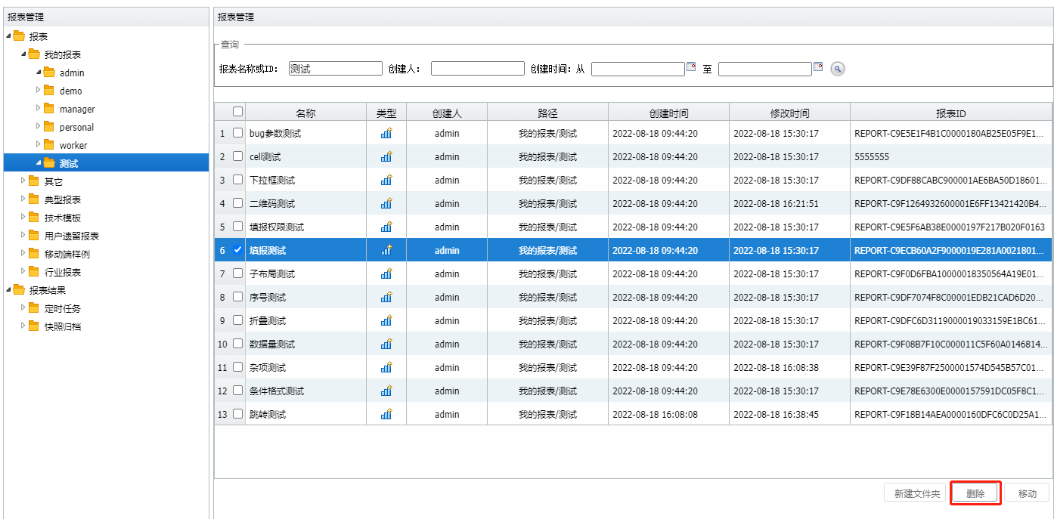Image resolution: width=1054 pixels, height=519 pixels.
Task: Click report type icon for 跳转测试
Action: click(x=386, y=414)
